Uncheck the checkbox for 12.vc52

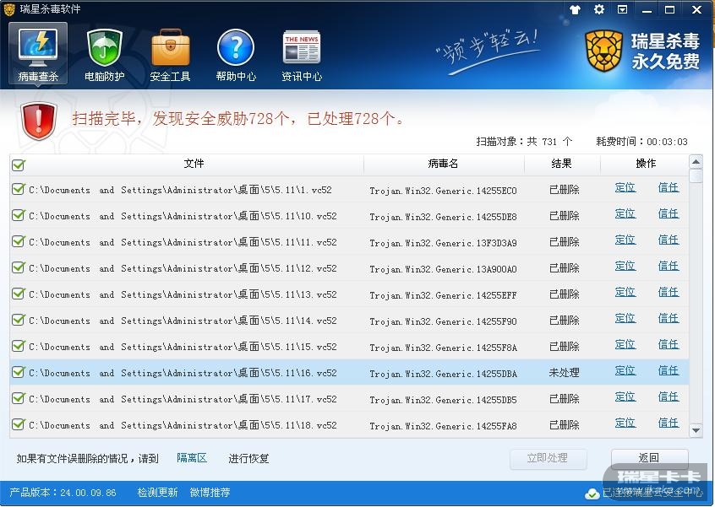click(19, 267)
